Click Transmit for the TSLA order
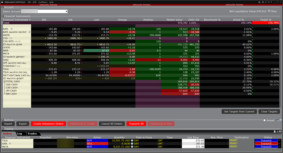 coord(266,140)
